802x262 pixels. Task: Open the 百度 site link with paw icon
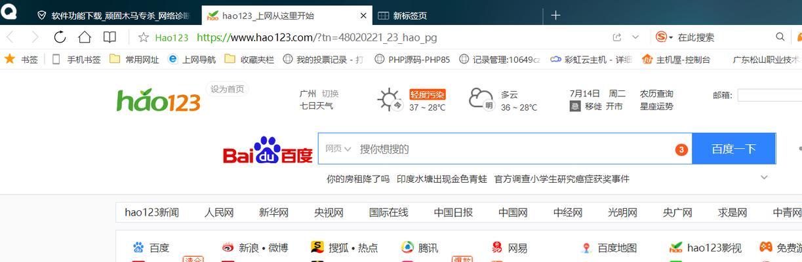pos(151,248)
